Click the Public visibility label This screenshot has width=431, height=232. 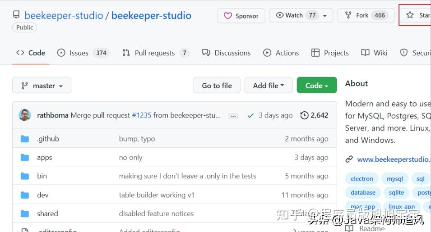point(24,27)
